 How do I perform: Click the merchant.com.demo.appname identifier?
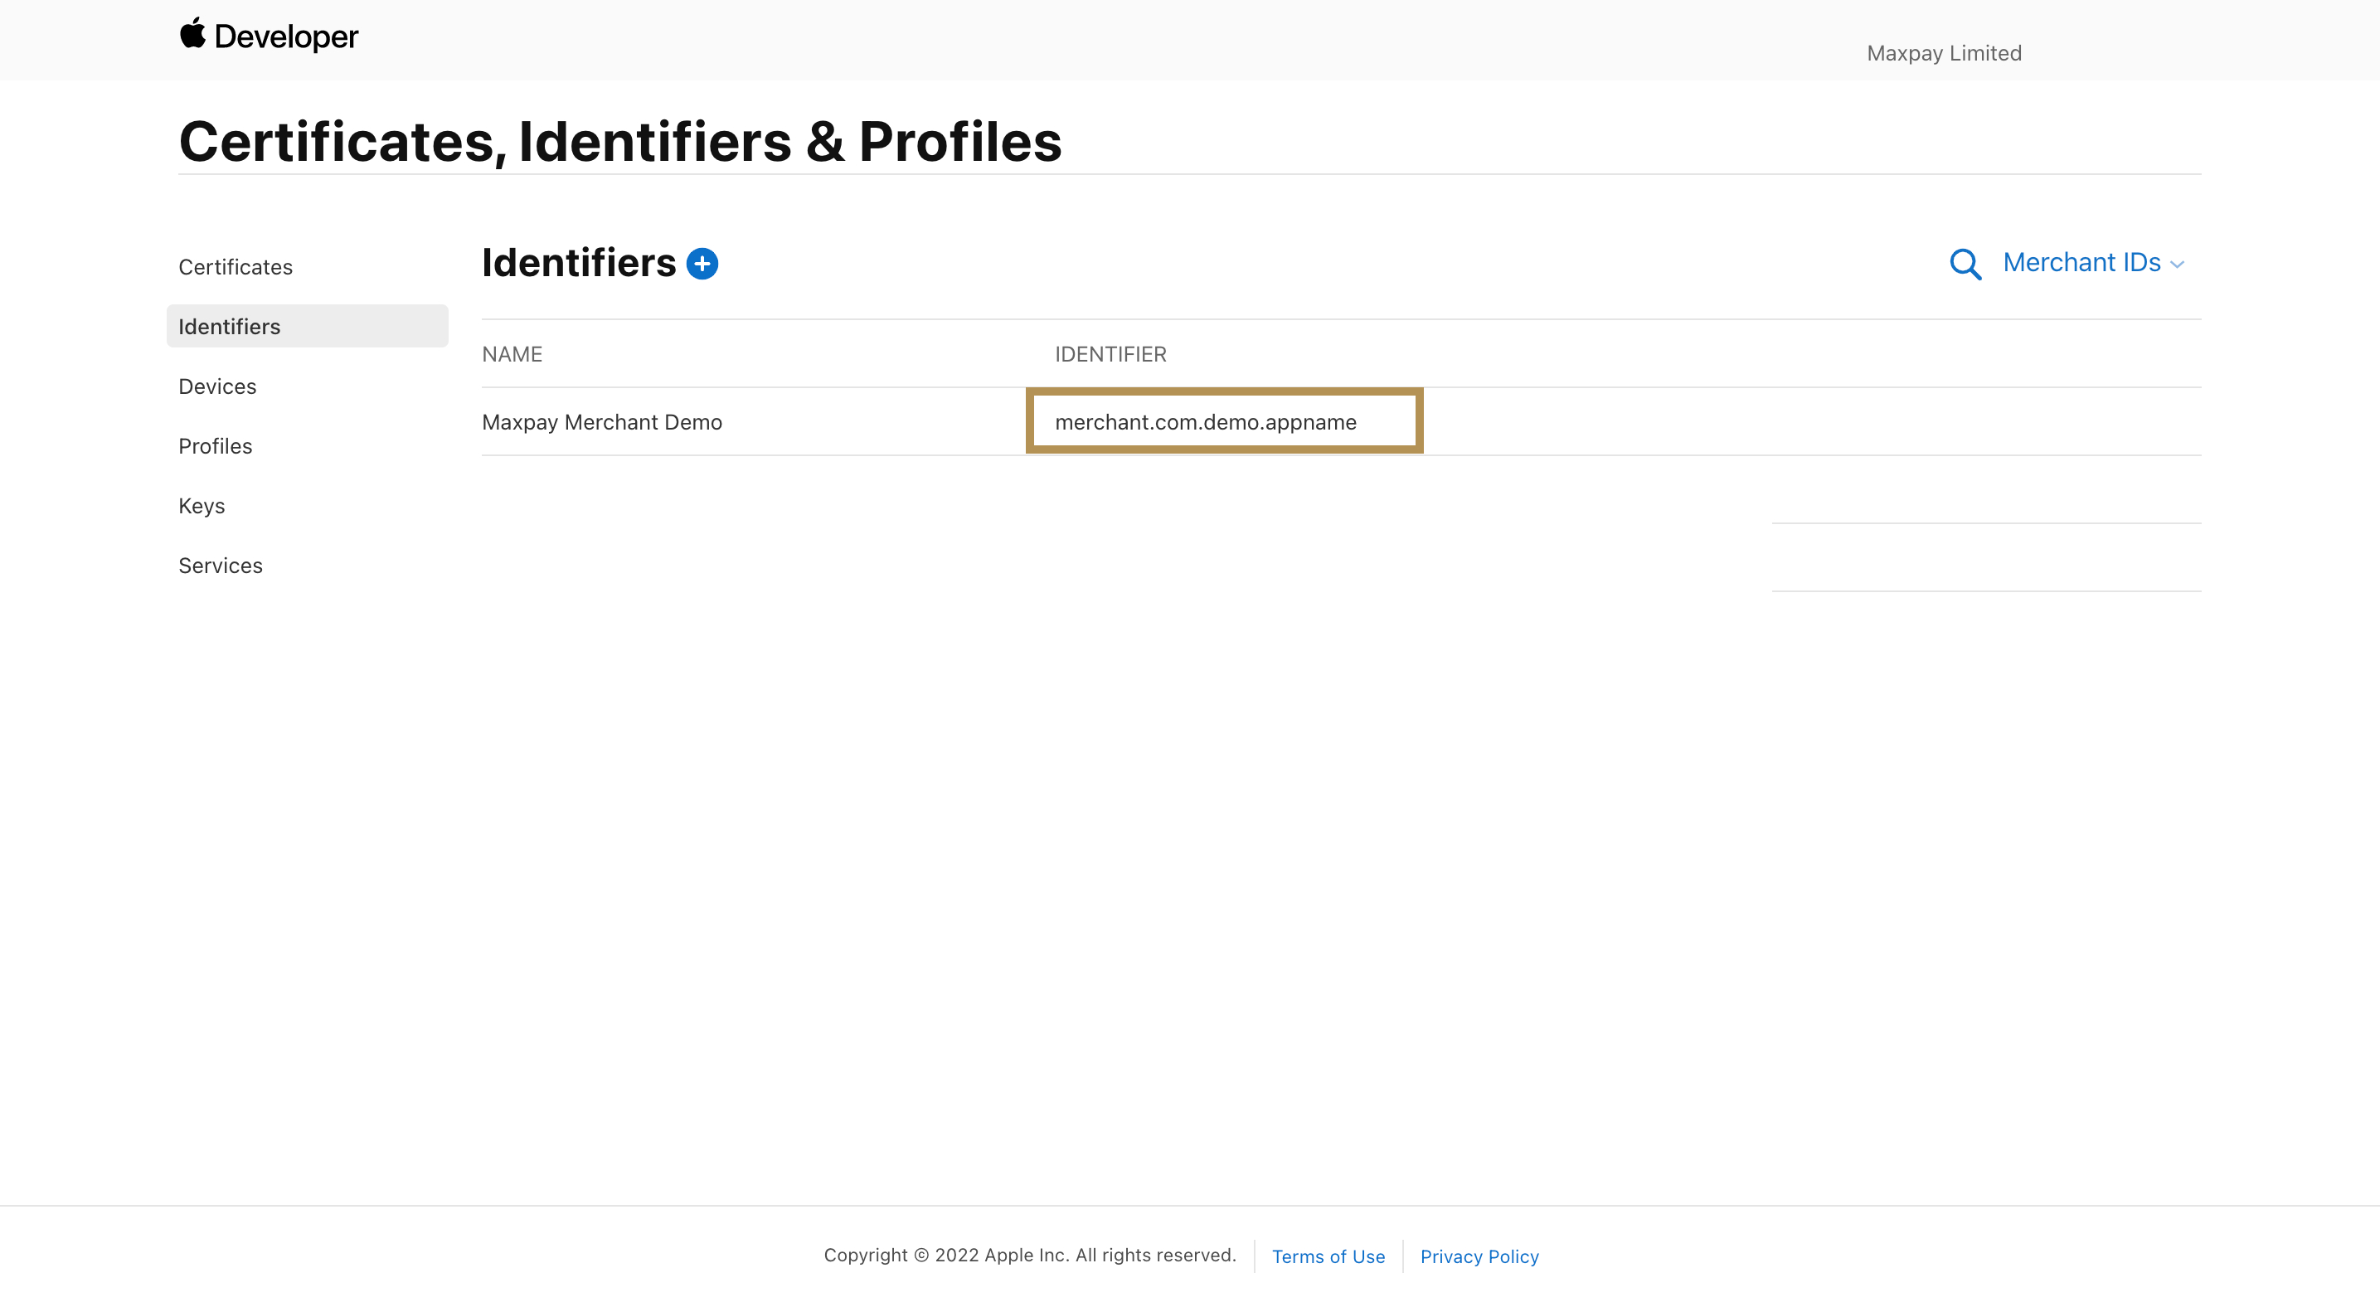coord(1205,422)
